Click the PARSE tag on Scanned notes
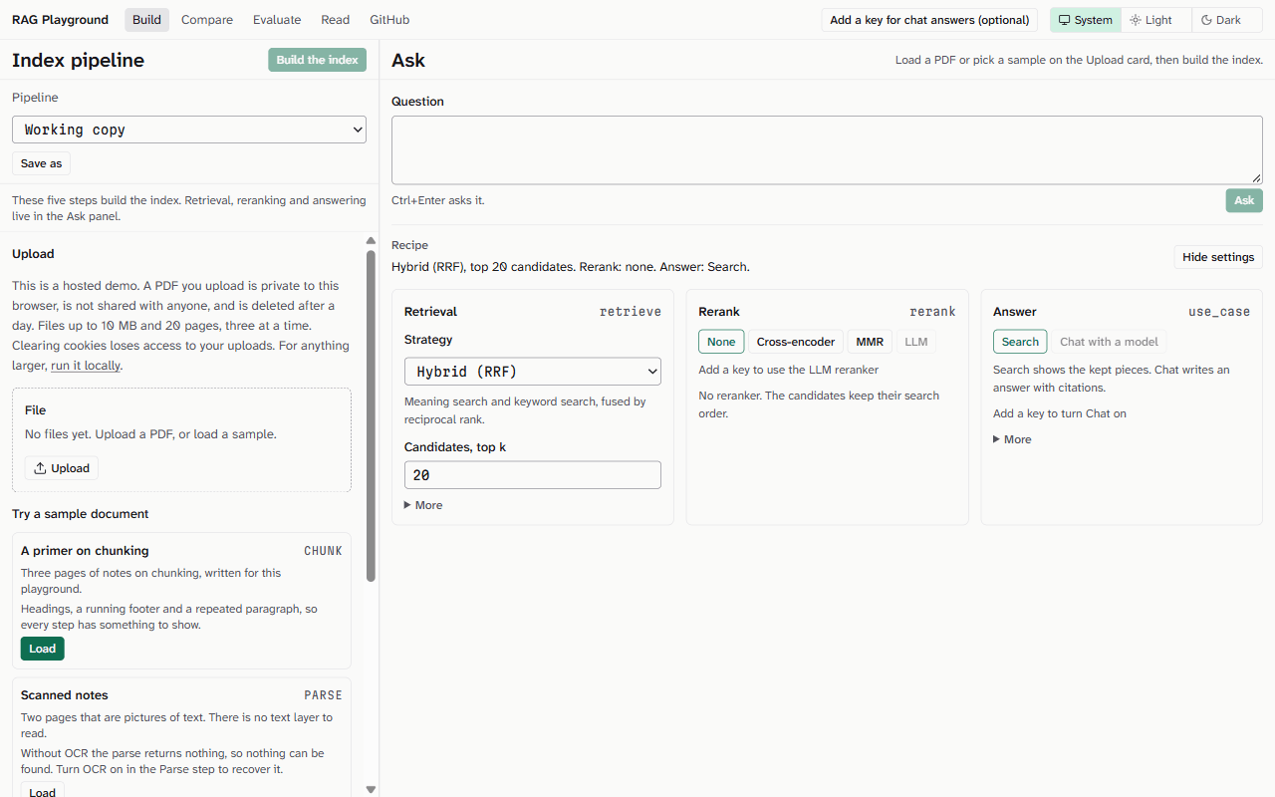Image resolution: width=1275 pixels, height=797 pixels. click(323, 695)
